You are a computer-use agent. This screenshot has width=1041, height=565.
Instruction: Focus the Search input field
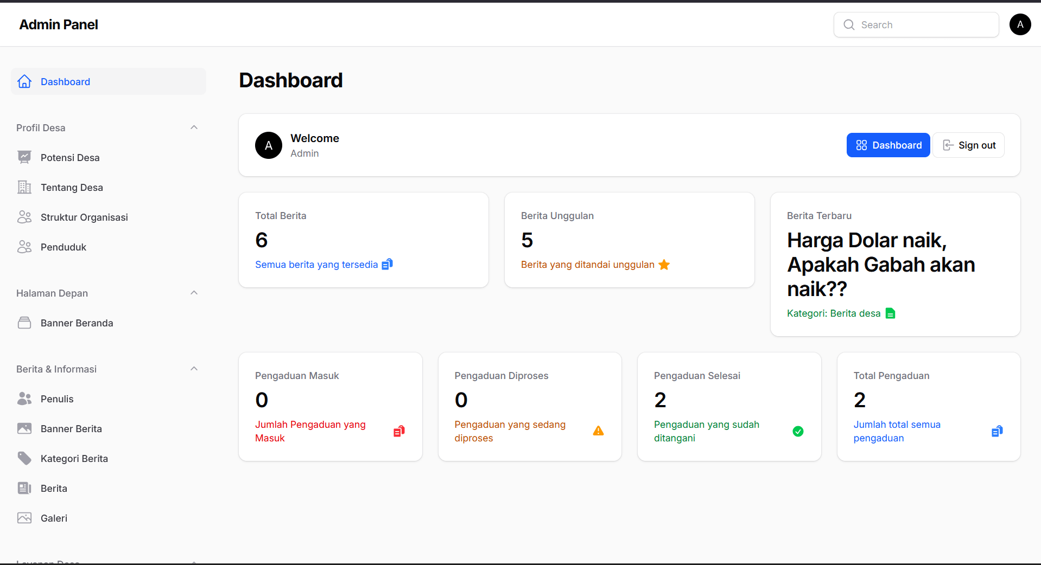click(x=916, y=25)
